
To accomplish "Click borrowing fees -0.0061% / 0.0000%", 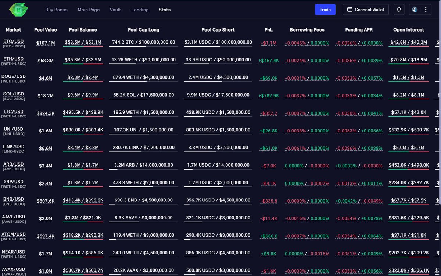I will [307, 149].
